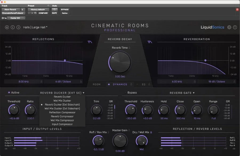Click the automation enable window icon
240x156 pixels.
[54, 10]
